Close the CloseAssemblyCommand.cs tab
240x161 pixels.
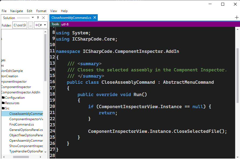click(x=95, y=18)
